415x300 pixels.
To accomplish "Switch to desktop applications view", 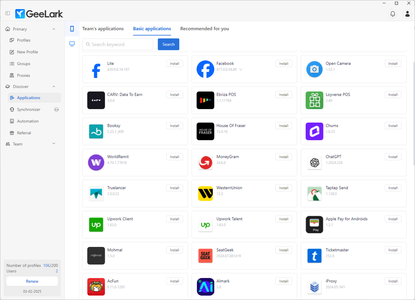I will pyautogui.click(x=72, y=44).
